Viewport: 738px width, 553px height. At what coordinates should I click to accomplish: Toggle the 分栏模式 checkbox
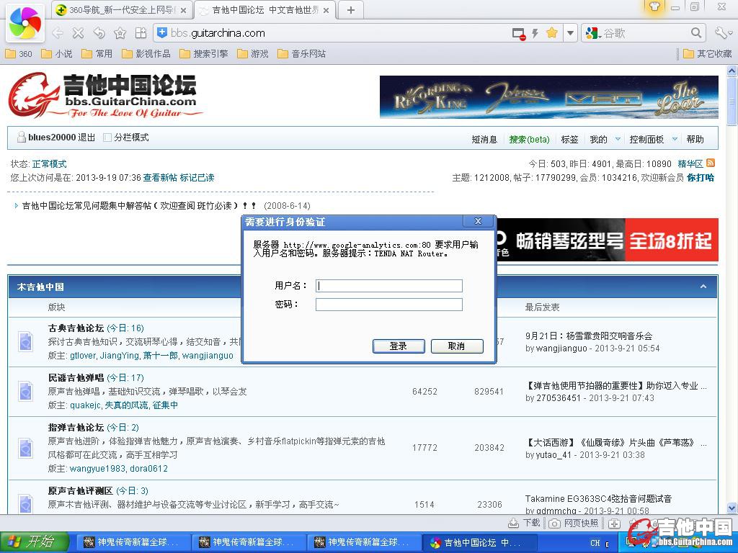pyautogui.click(x=107, y=138)
